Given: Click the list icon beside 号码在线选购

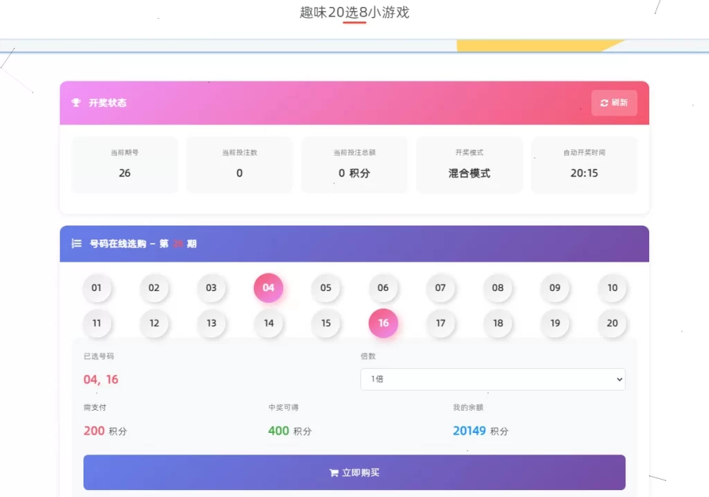Looking at the screenshot, I should pyautogui.click(x=77, y=244).
